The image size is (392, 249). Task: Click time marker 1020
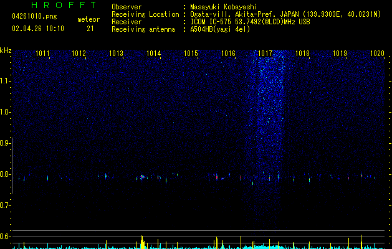tap(377, 54)
